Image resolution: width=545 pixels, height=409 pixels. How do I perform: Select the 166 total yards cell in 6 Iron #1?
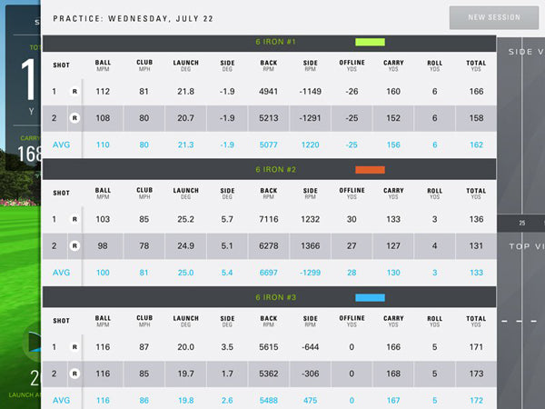click(x=476, y=92)
